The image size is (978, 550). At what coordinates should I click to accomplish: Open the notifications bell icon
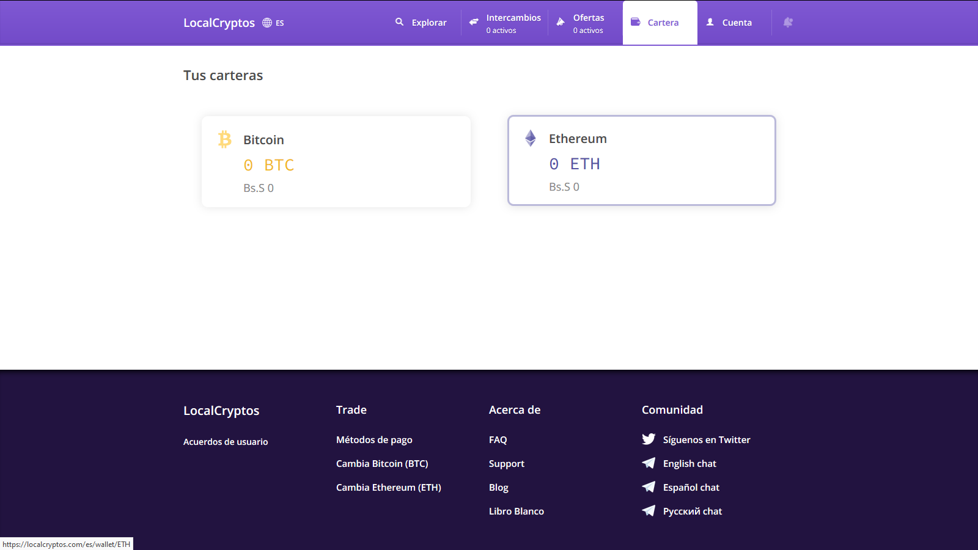coord(788,22)
